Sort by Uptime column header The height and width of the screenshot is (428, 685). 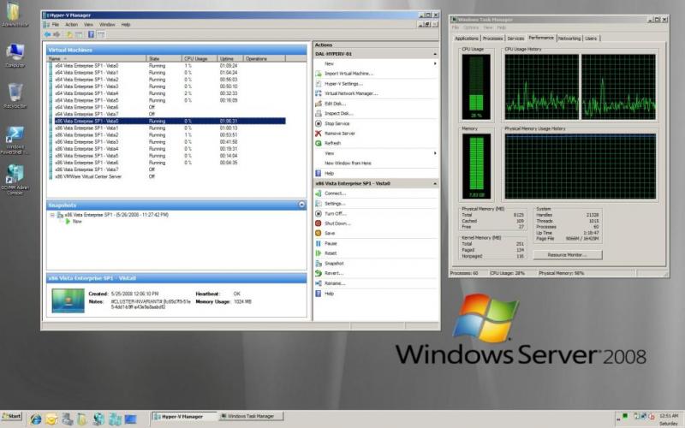[x=230, y=58]
